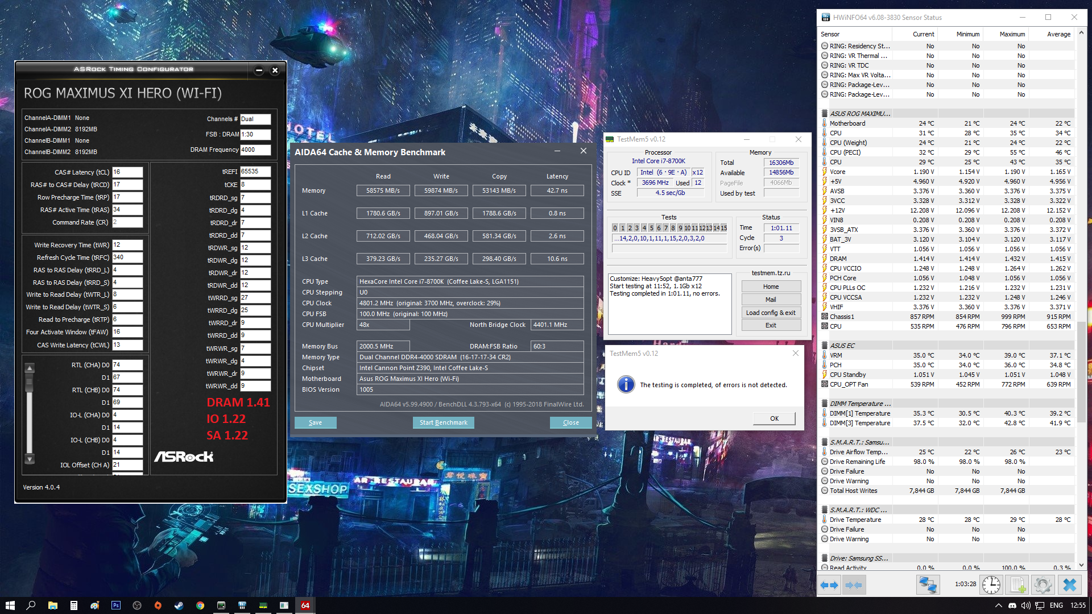1092x614 pixels.
Task: Expand hidden system tray icons chevron
Action: (998, 605)
